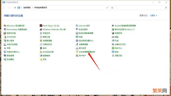Open 文件资源管理器选项 link

(87, 52)
